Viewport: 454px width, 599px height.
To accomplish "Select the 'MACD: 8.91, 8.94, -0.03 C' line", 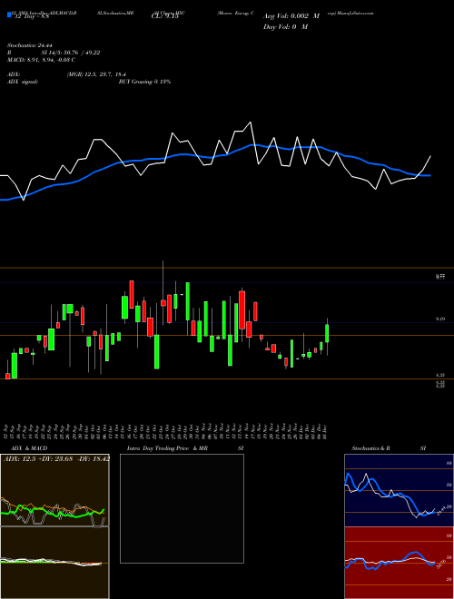I will pos(41,60).
